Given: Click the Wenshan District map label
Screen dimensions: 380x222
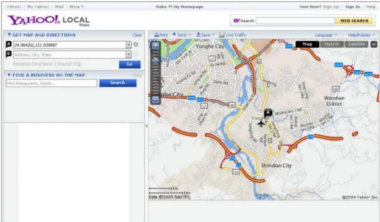Looking at the screenshot, I should click(334, 101).
